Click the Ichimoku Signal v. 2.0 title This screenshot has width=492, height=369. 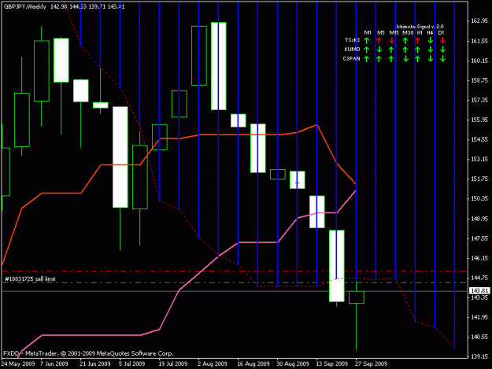(x=420, y=27)
